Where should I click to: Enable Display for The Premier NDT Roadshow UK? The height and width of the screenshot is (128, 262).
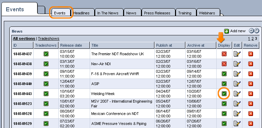(x=224, y=54)
